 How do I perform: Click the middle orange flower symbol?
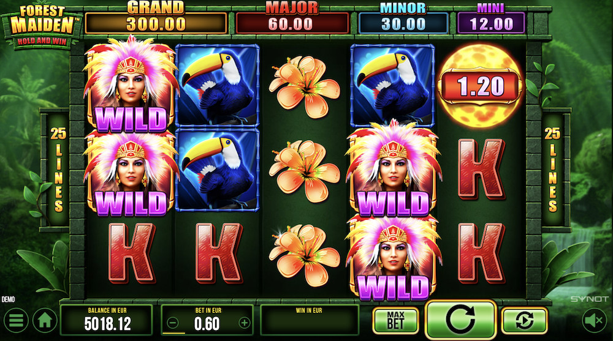point(305,171)
